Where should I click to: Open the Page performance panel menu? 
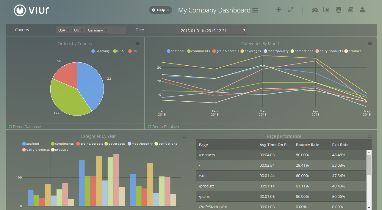(x=370, y=136)
